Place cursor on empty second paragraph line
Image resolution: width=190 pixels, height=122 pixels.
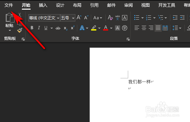129,88
